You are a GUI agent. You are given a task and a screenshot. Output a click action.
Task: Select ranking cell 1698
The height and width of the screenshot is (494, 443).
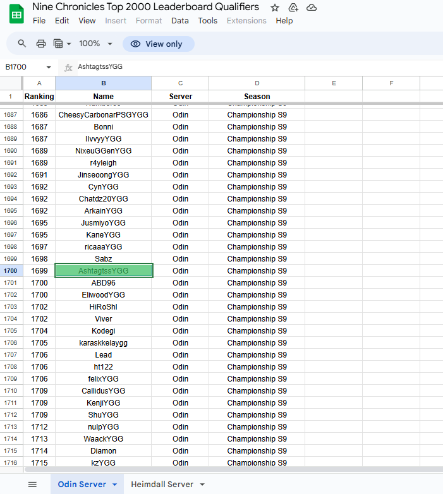[39, 258]
